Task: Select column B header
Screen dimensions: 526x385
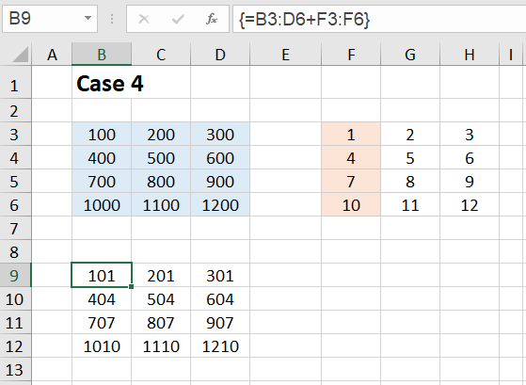Action: [102, 55]
